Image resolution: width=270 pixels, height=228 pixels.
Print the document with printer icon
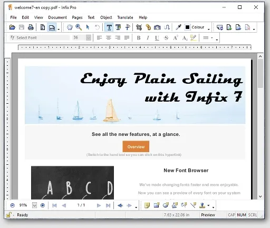click(31, 27)
